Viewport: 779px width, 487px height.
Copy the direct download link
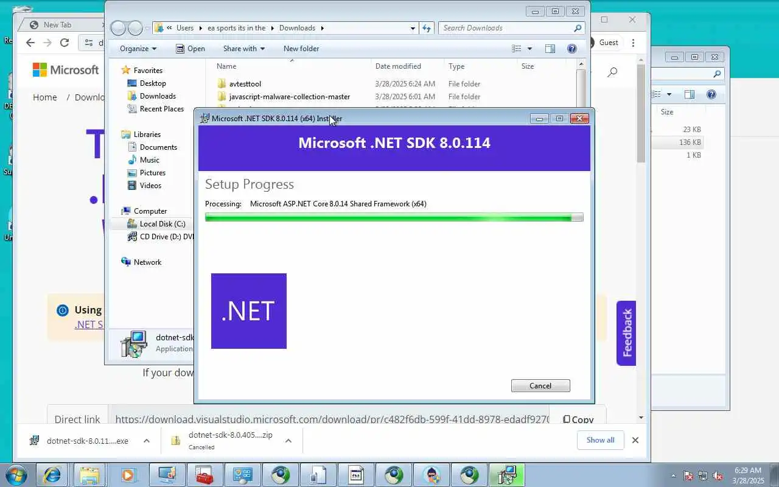click(578, 419)
